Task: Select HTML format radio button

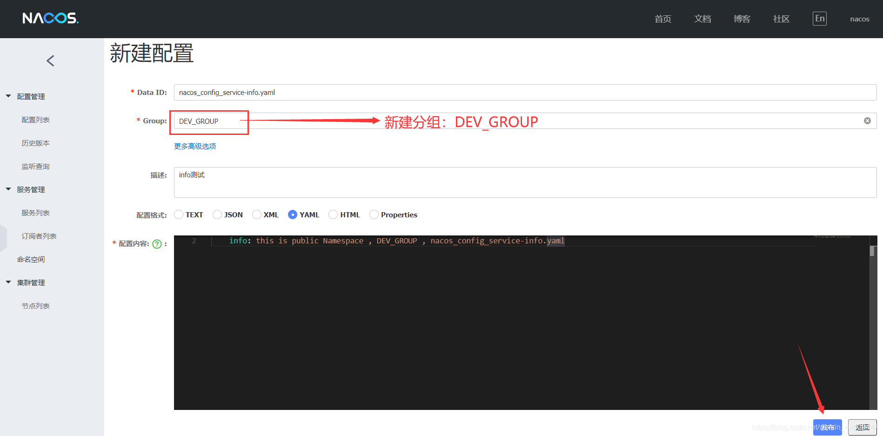Action: [333, 215]
